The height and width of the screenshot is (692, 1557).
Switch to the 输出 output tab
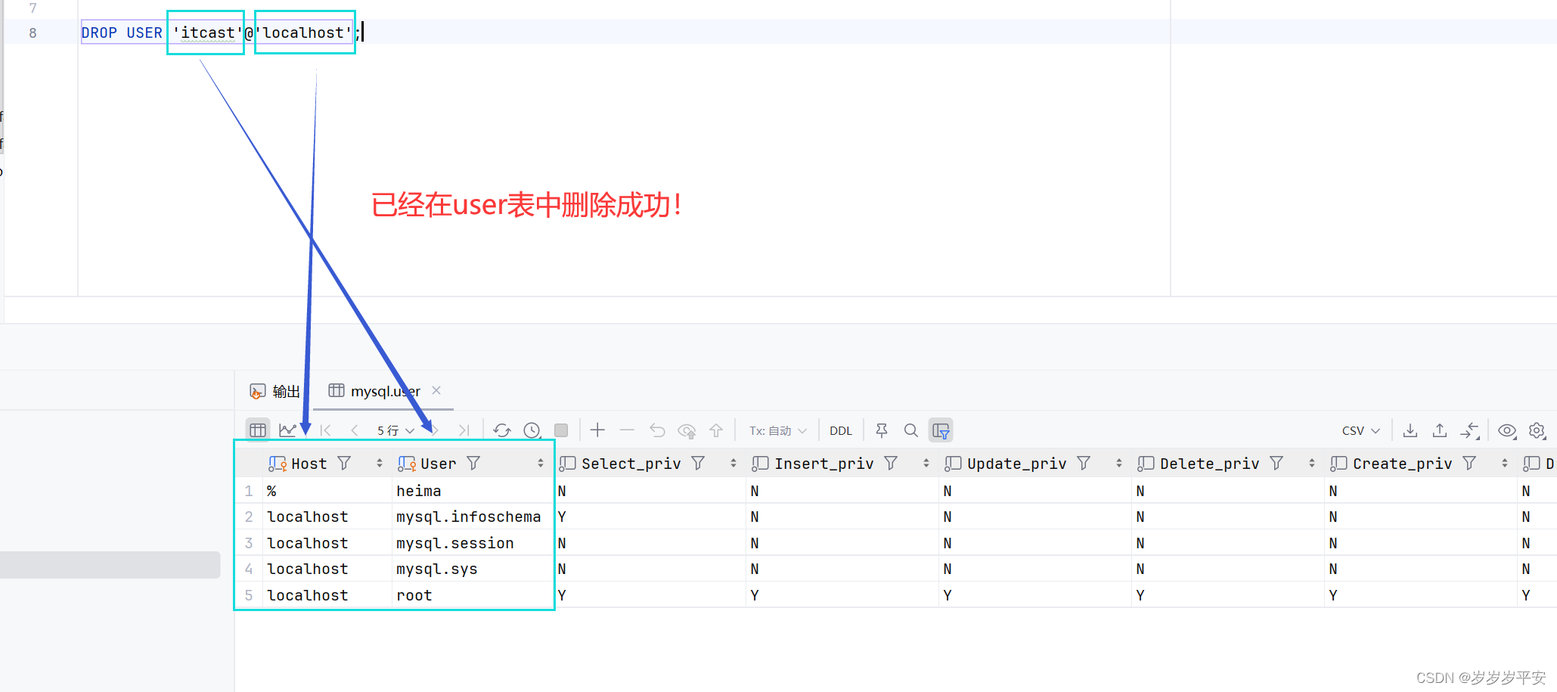click(275, 391)
